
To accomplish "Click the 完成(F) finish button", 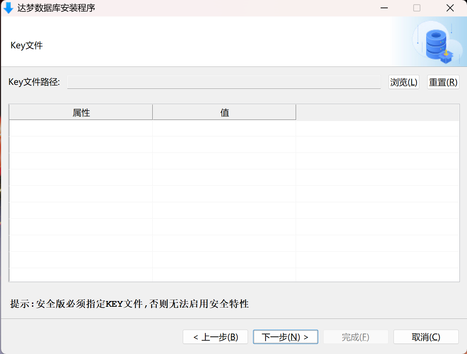I will [x=356, y=337].
